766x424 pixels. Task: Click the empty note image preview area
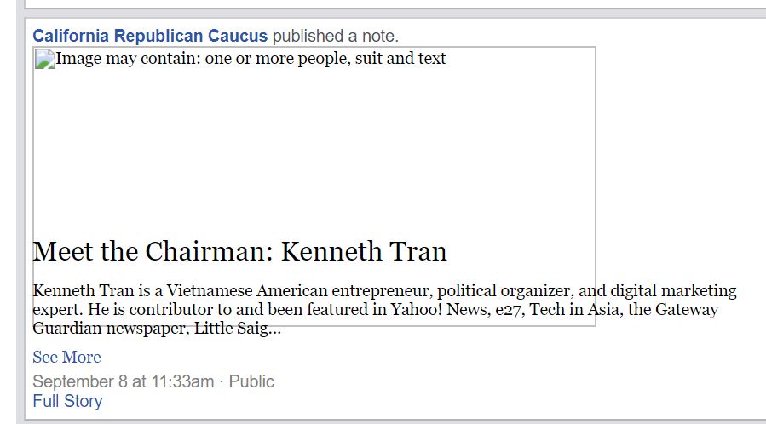(314, 146)
